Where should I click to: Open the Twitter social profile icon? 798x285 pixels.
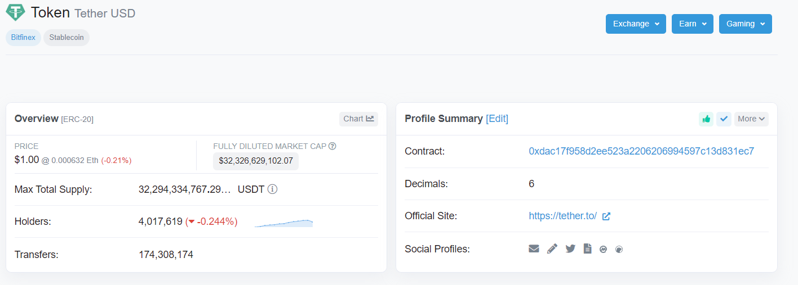pyautogui.click(x=570, y=248)
